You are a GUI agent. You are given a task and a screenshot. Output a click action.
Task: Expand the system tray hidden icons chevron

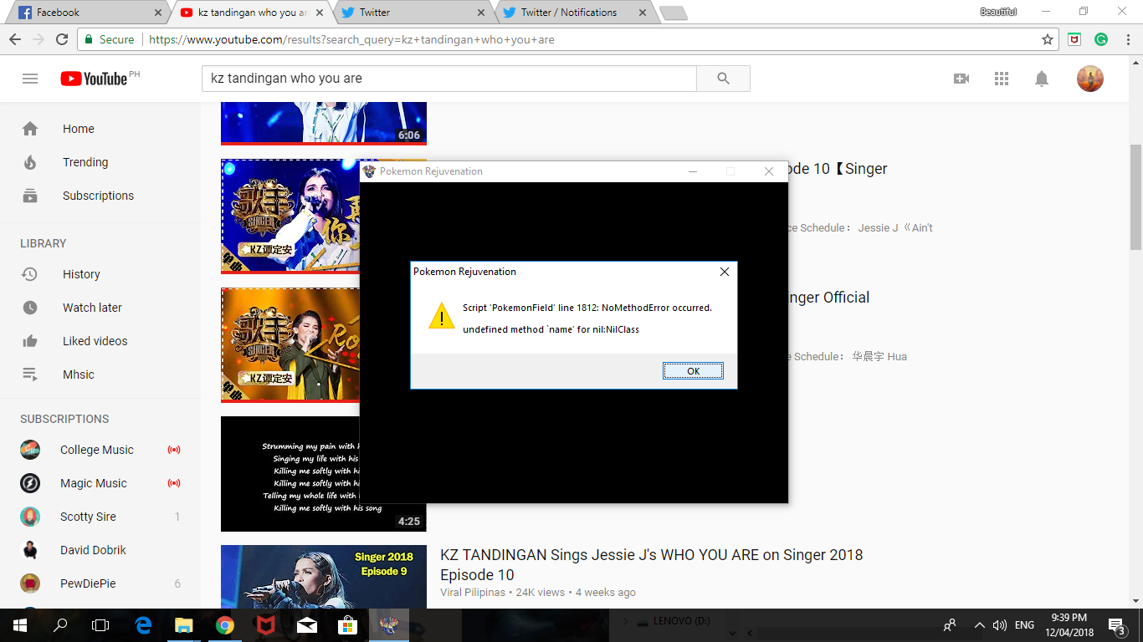click(979, 625)
